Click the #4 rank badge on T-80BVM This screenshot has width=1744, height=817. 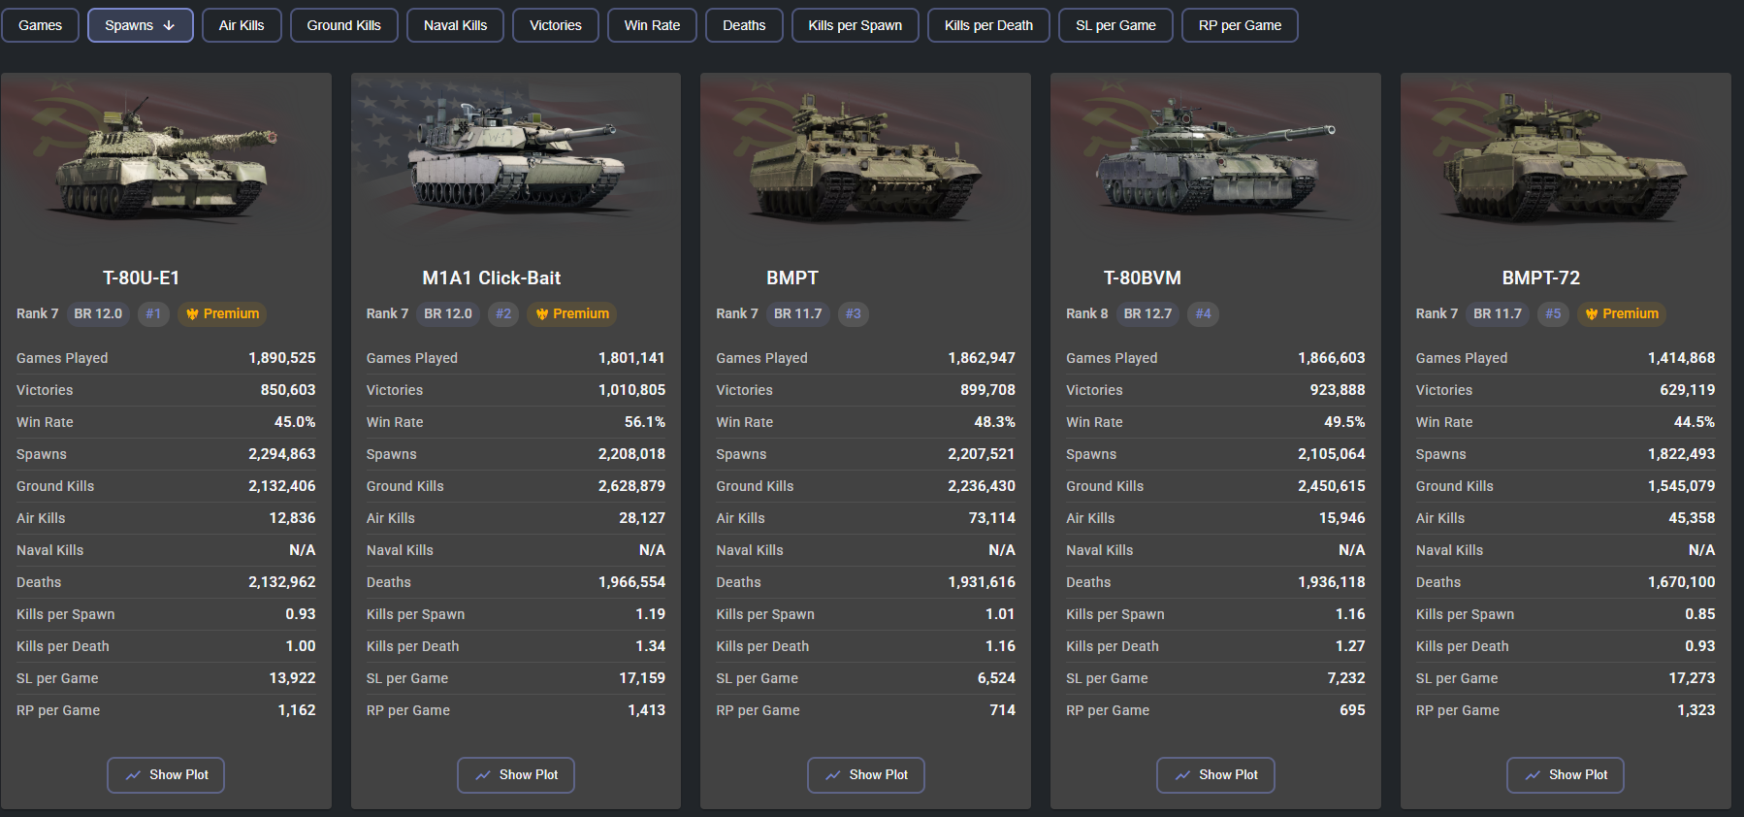(1203, 314)
